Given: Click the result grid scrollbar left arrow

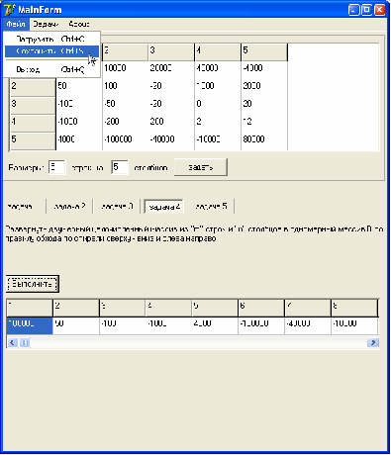Looking at the screenshot, I should pyautogui.click(x=12, y=343).
